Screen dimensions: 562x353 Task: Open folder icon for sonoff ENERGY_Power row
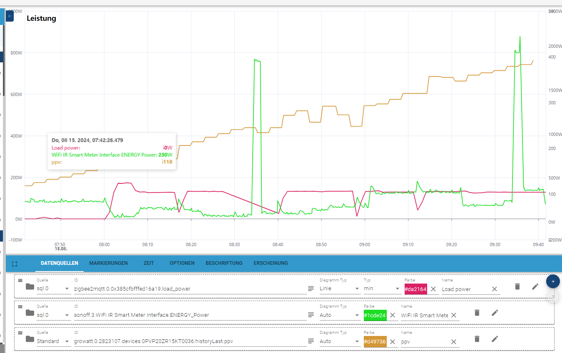point(30,313)
